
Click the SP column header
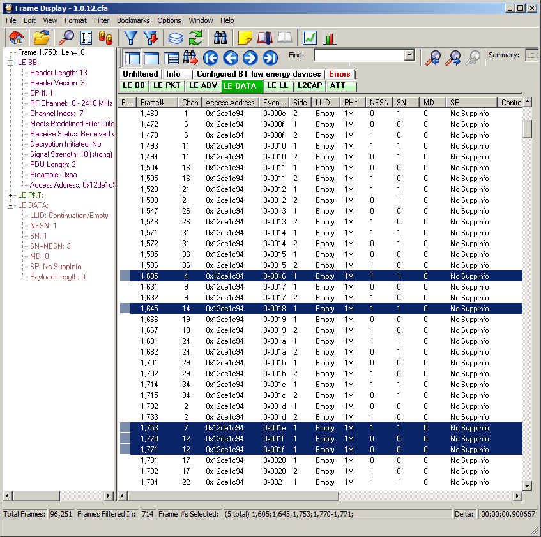coord(471,102)
